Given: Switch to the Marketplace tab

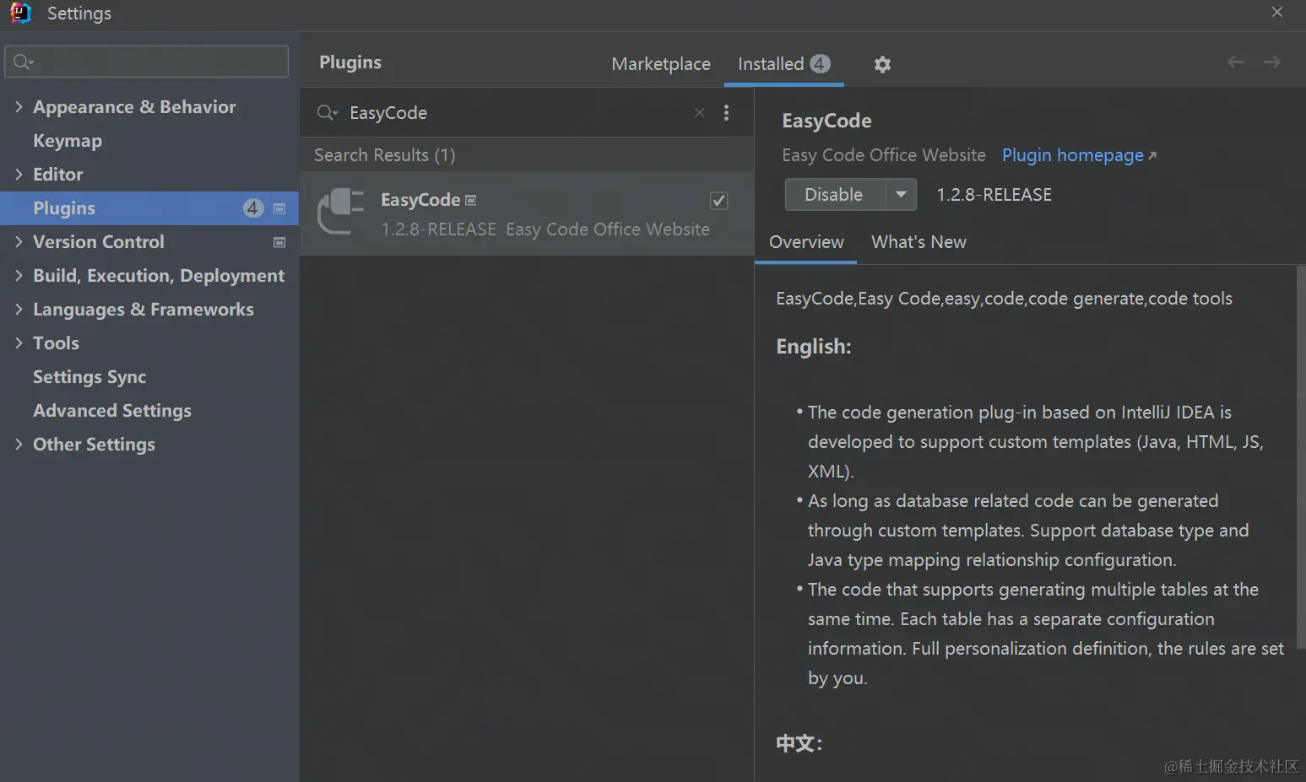Looking at the screenshot, I should [x=661, y=64].
